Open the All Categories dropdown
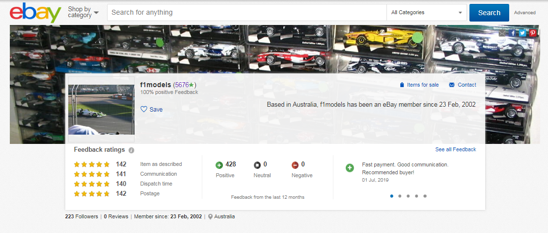 426,13
